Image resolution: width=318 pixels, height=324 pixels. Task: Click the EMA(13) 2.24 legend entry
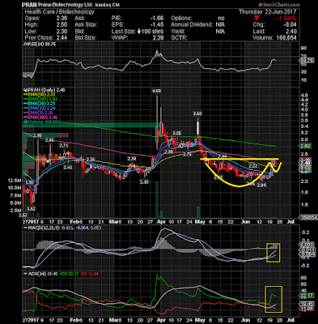coord(40,108)
